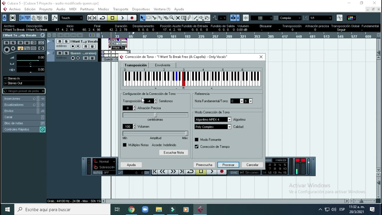
Task: Toggle the toolbar Cycle loop button
Action: tap(102, 18)
